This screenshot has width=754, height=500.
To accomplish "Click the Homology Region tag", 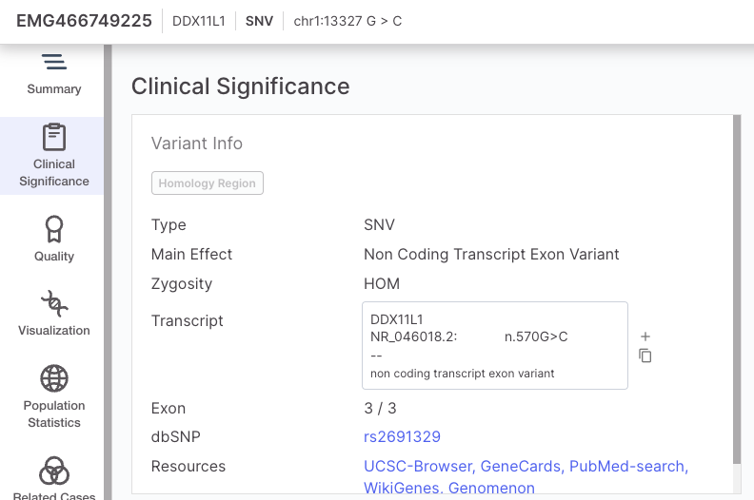I will (x=207, y=183).
